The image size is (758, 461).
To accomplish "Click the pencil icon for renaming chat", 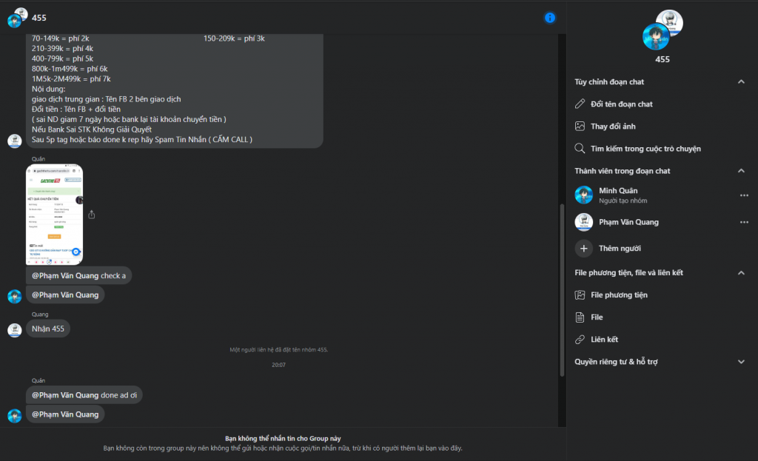I will [580, 104].
